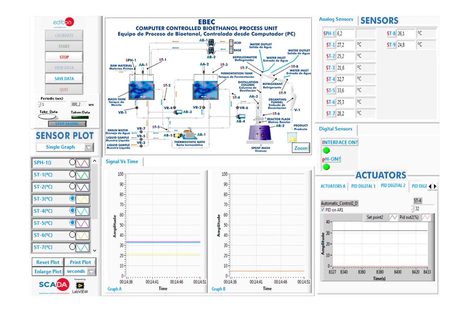Click the AB-1 acid pump icon
The width and height of the screenshot is (469, 312).
click(211, 42)
